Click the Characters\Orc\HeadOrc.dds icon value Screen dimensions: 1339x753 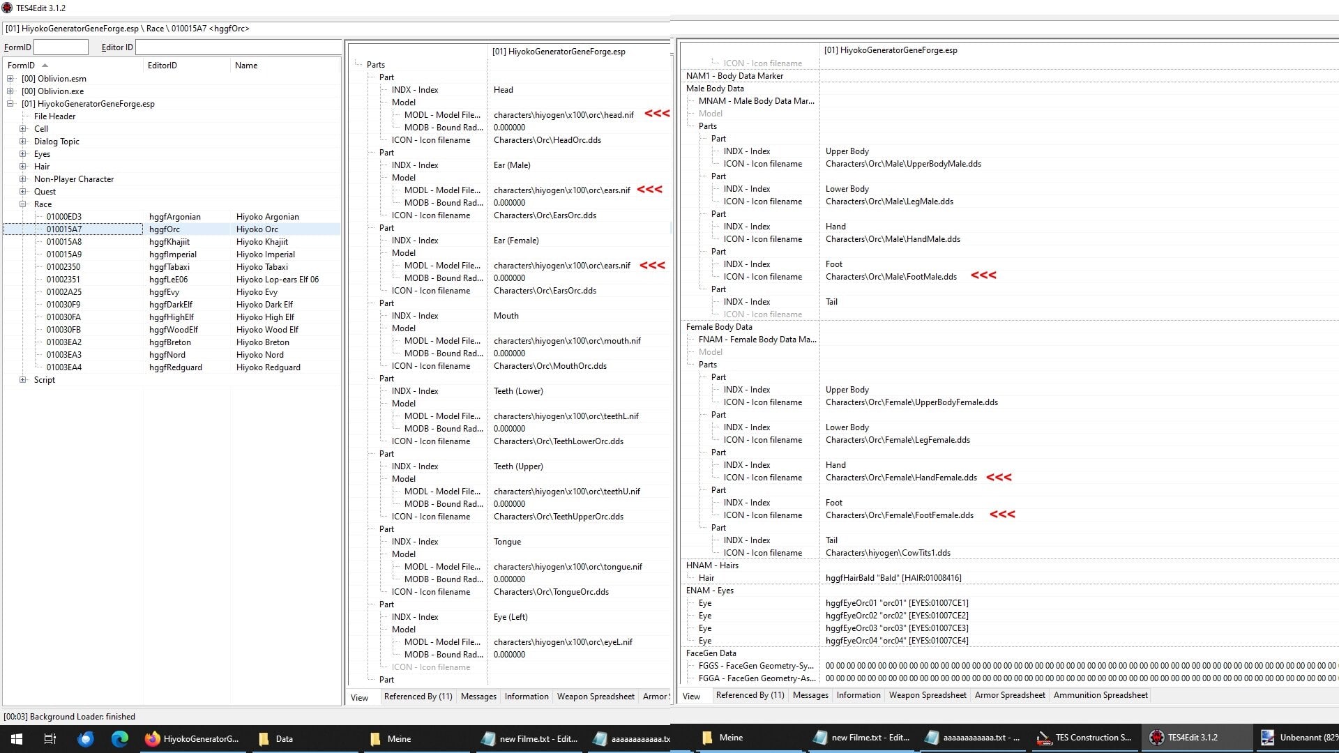547,140
